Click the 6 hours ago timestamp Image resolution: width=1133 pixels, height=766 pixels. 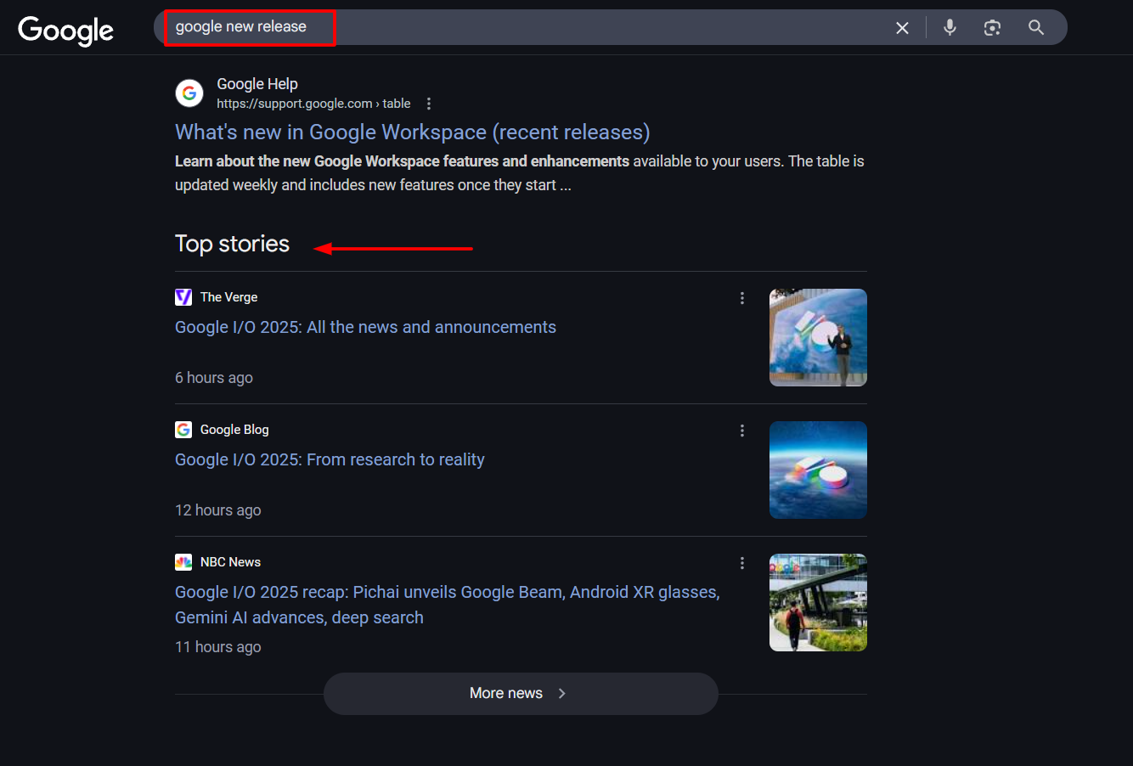[214, 378]
